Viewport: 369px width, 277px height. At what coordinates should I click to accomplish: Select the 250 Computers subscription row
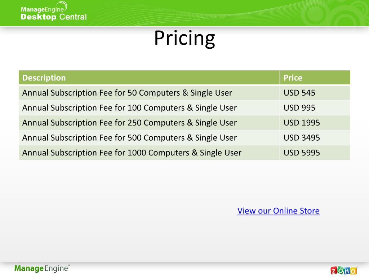[184, 123]
